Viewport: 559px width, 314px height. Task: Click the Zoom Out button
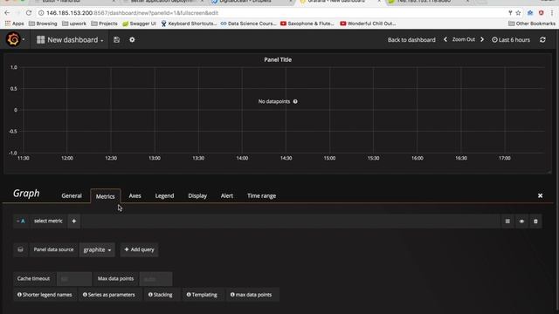click(x=464, y=39)
